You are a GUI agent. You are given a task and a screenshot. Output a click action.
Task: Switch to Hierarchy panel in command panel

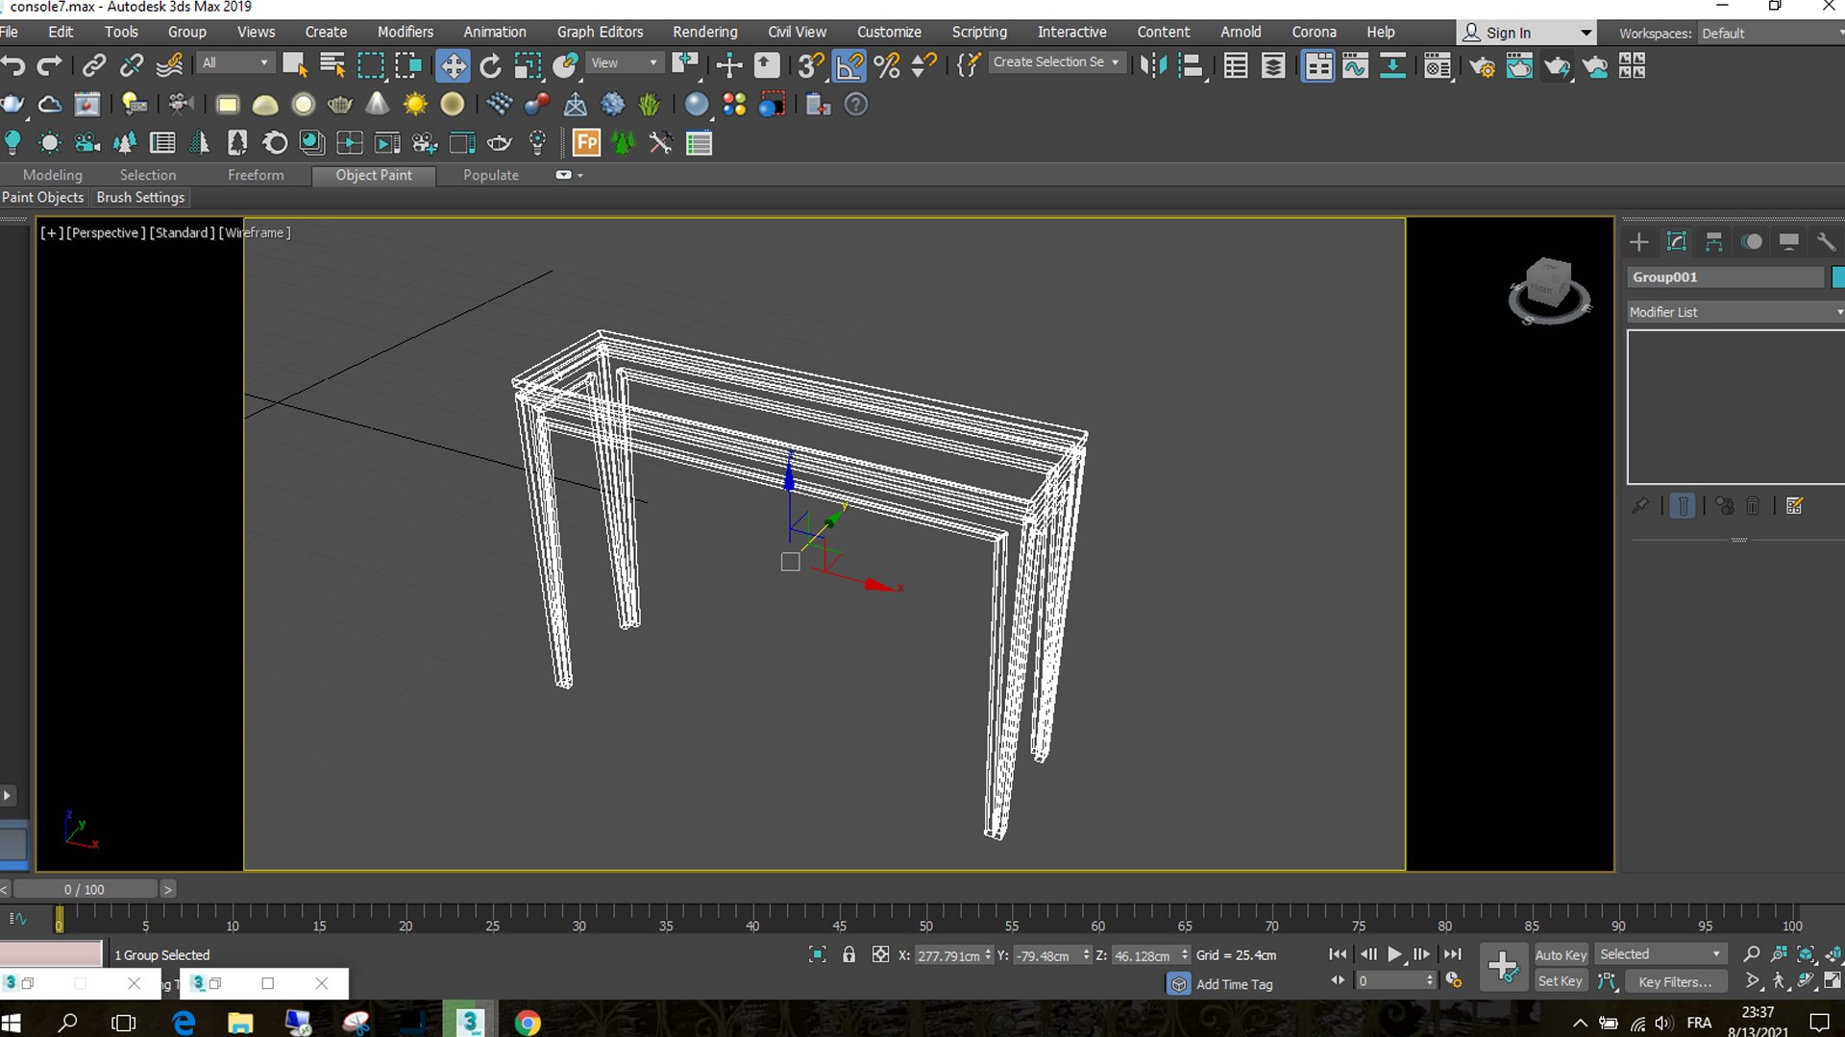tap(1713, 242)
